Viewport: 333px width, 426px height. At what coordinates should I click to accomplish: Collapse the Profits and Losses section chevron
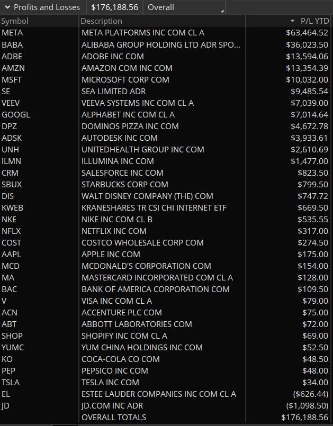(x=7, y=7)
